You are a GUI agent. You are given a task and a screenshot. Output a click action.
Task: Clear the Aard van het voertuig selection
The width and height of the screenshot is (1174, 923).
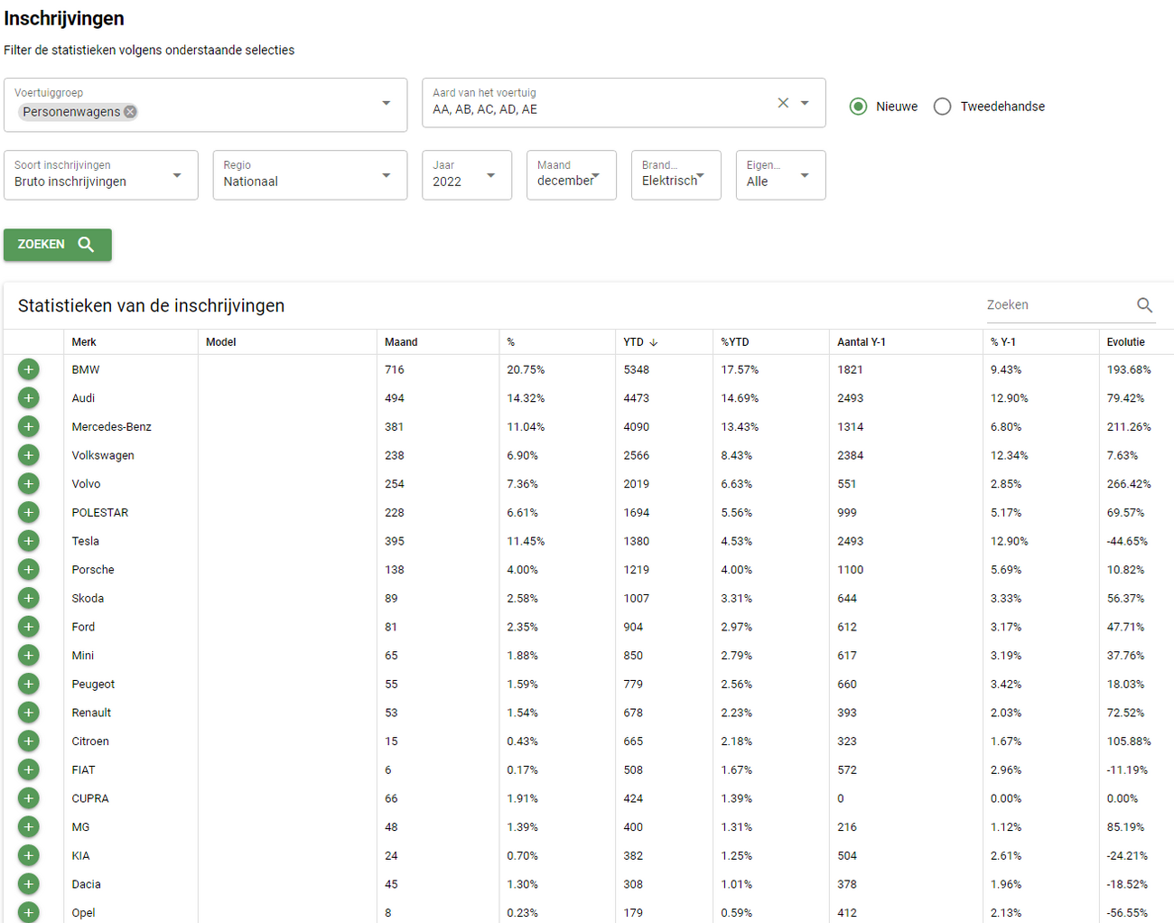783,103
